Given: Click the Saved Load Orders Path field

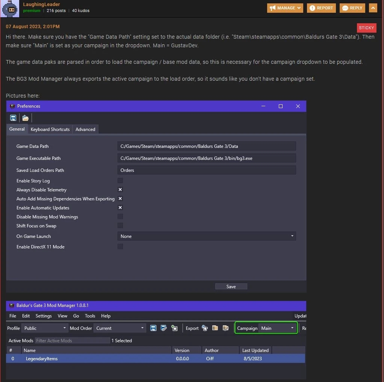Looking at the screenshot, I should point(207,170).
